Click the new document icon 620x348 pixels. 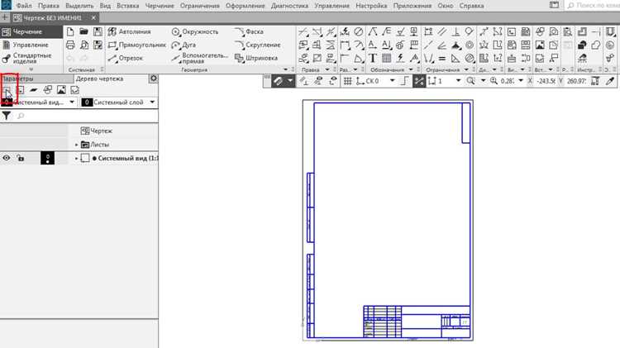pyautogui.click(x=70, y=31)
